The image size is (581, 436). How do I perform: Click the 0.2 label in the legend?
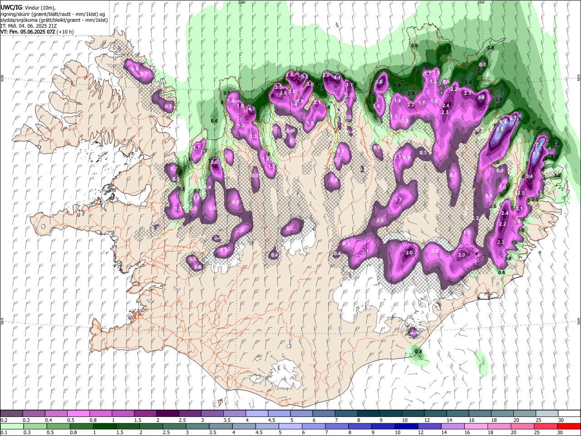(4, 420)
